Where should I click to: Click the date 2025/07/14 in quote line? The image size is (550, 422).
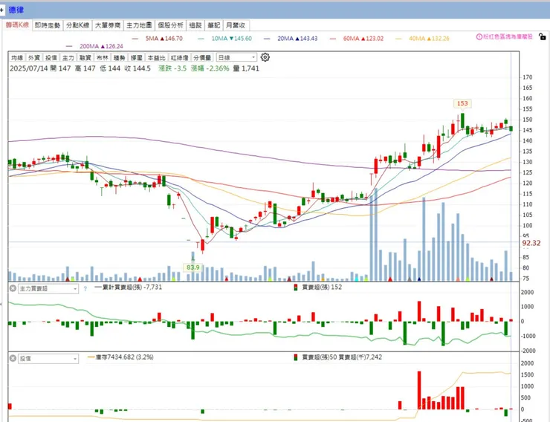click(29, 68)
